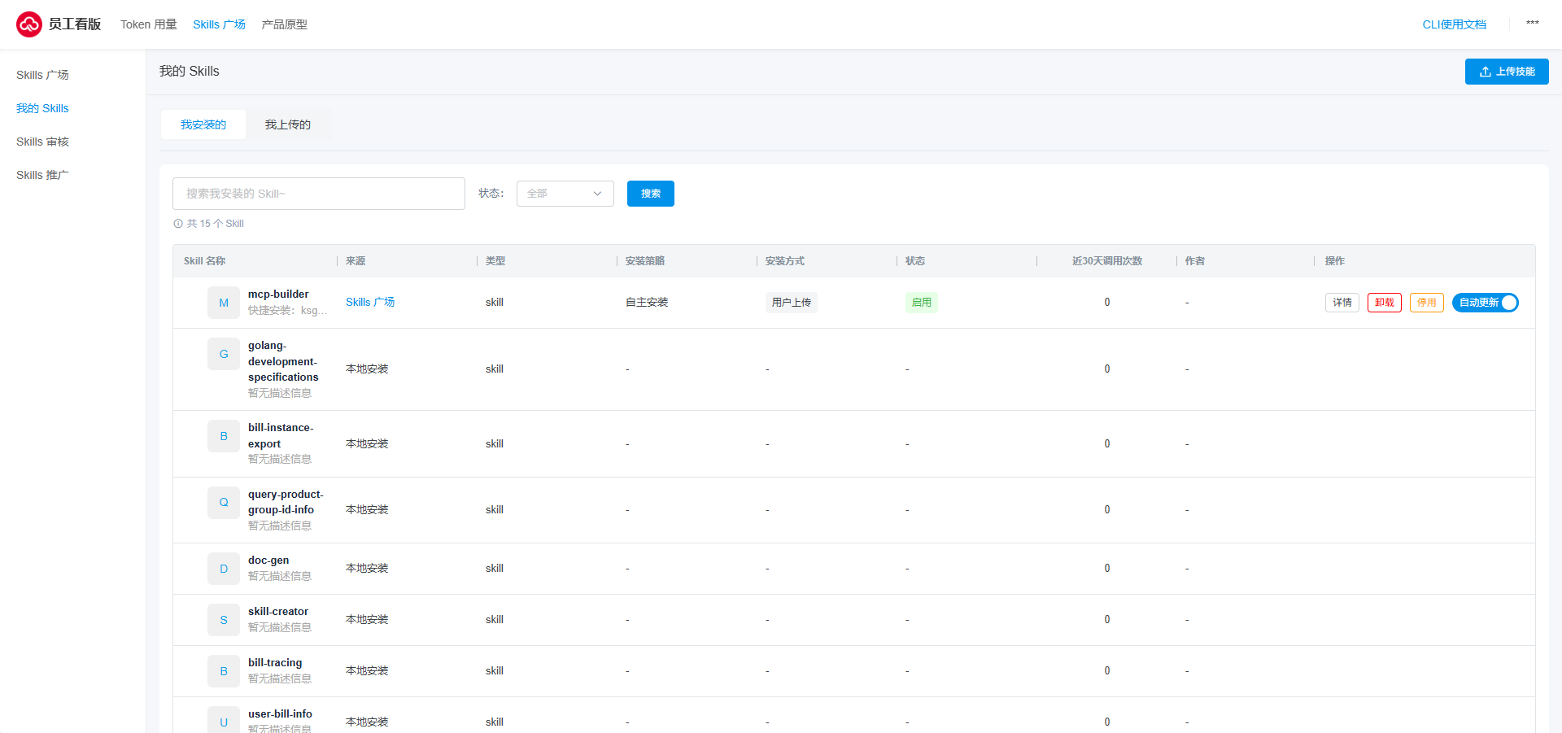The image size is (1562, 733).
Task: Click the bill-tracing skill name
Action: (275, 663)
